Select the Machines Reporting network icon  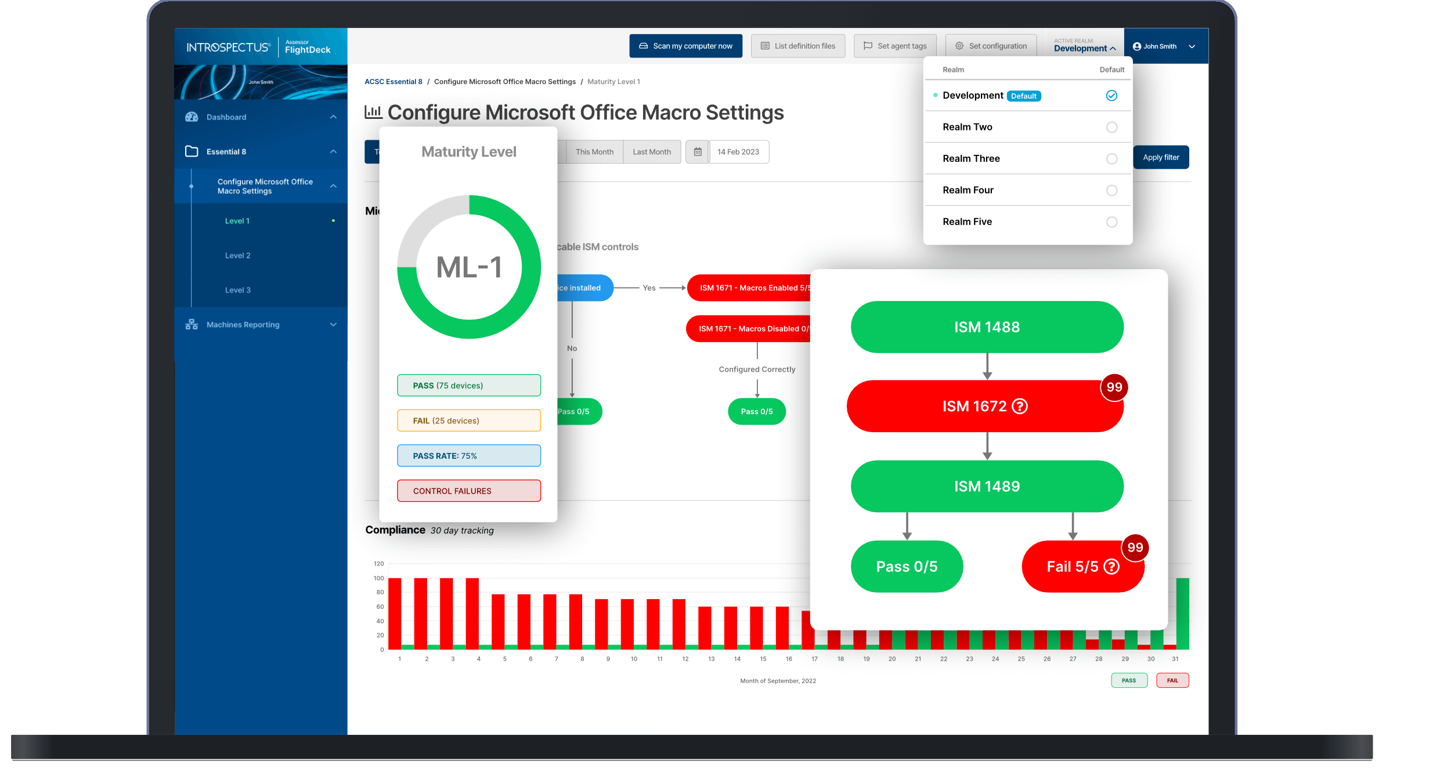192,324
